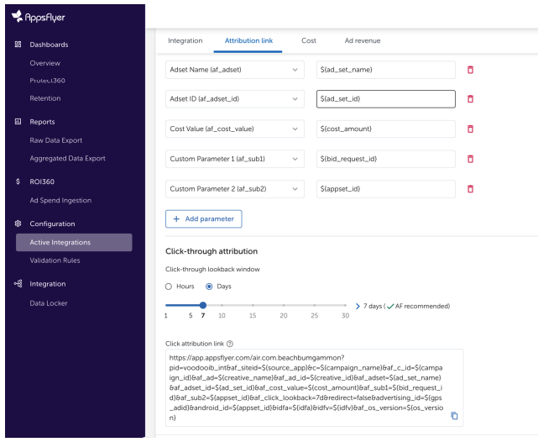
Task: Open the ROI360 section
Action: coord(42,182)
